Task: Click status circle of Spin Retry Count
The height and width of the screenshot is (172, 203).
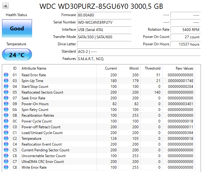Action: pyautogui.click(x=6, y=109)
